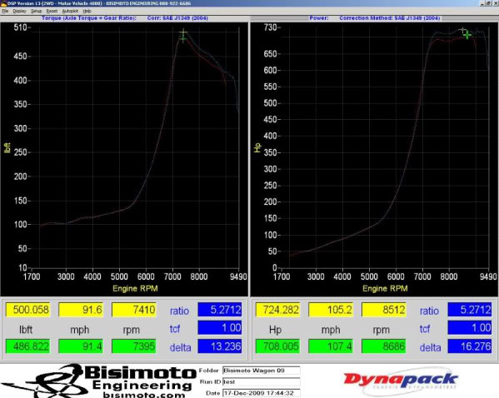This screenshot has height=398, width=499.
Task: Click the Folder field showing Bisimoto Wagon 09
Action: click(262, 371)
